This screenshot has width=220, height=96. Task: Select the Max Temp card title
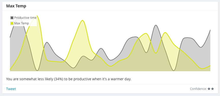(x=16, y=6)
